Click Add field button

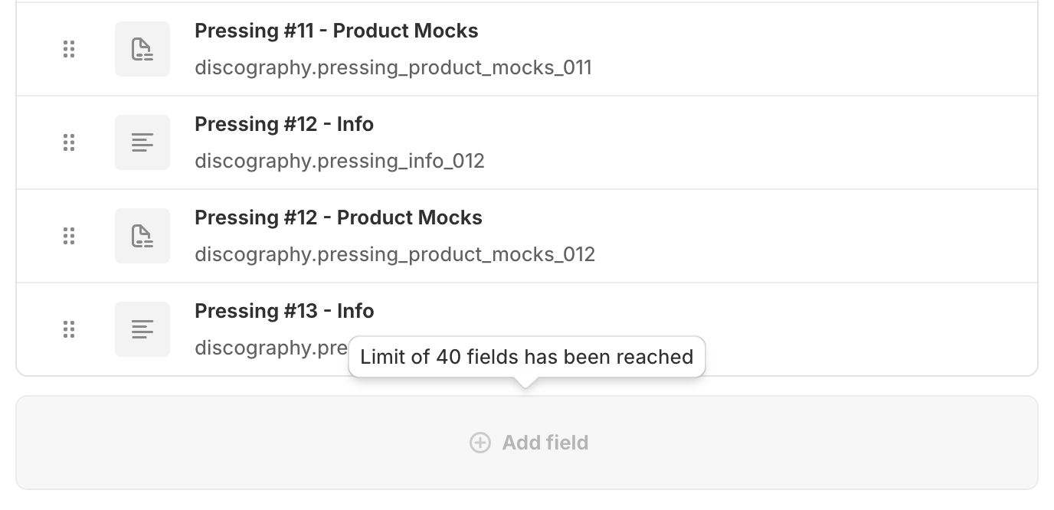point(545,443)
